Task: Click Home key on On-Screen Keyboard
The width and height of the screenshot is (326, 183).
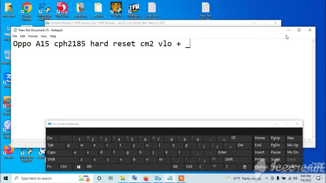Action: pos(261,139)
